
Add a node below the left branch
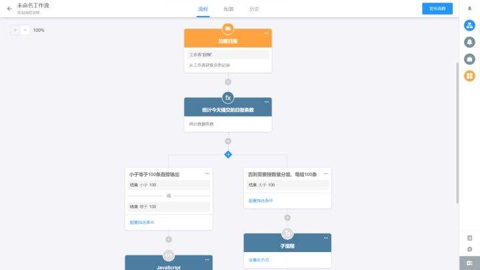[169, 239]
